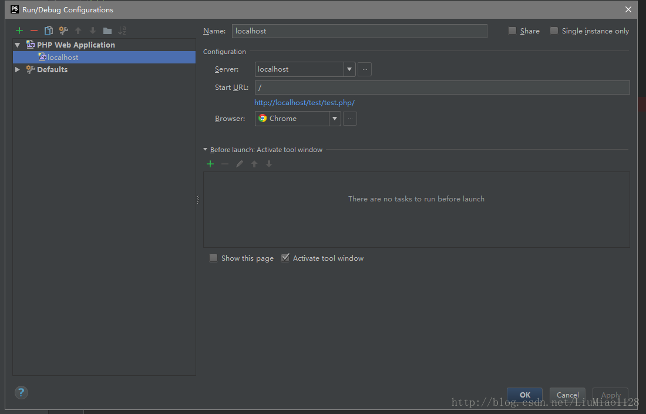This screenshot has height=414, width=646.
Task: Click PhpStorm logo in title bar
Action: click(x=15, y=9)
